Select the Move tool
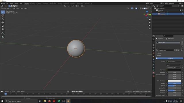 click(x=3, y=19)
